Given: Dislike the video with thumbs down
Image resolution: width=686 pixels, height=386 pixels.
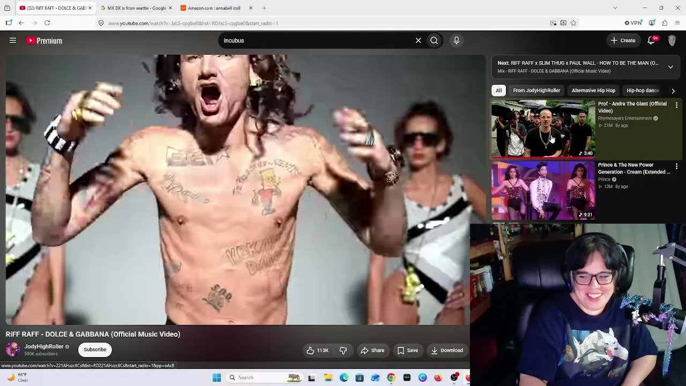Looking at the screenshot, I should pyautogui.click(x=343, y=351).
